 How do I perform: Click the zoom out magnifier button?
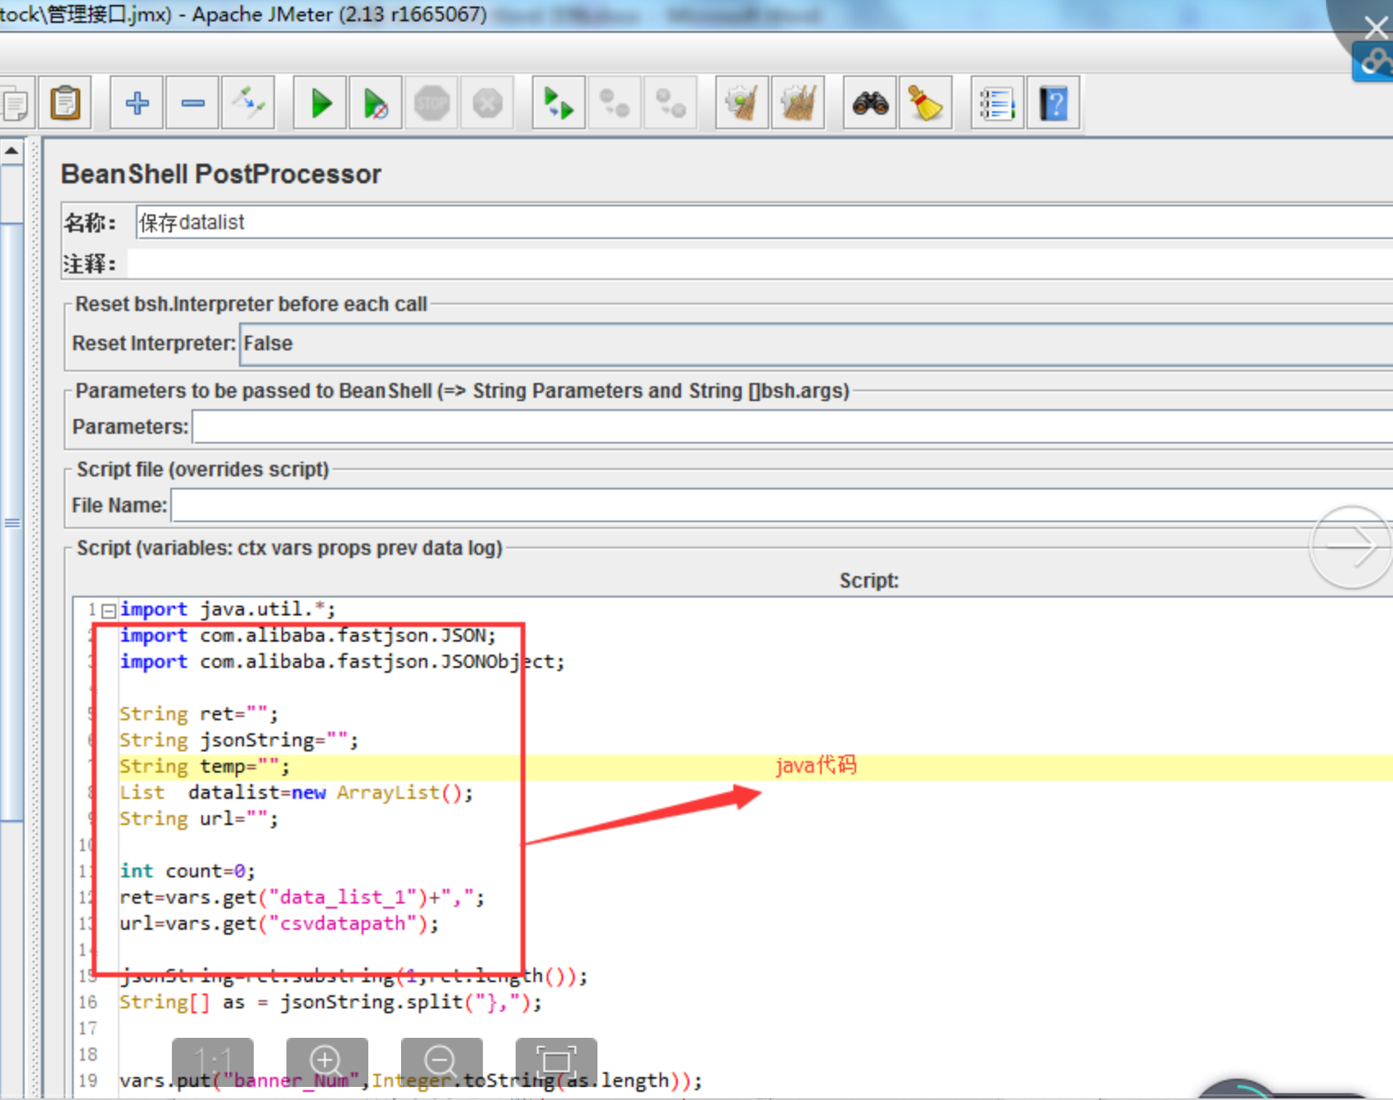(x=442, y=1062)
